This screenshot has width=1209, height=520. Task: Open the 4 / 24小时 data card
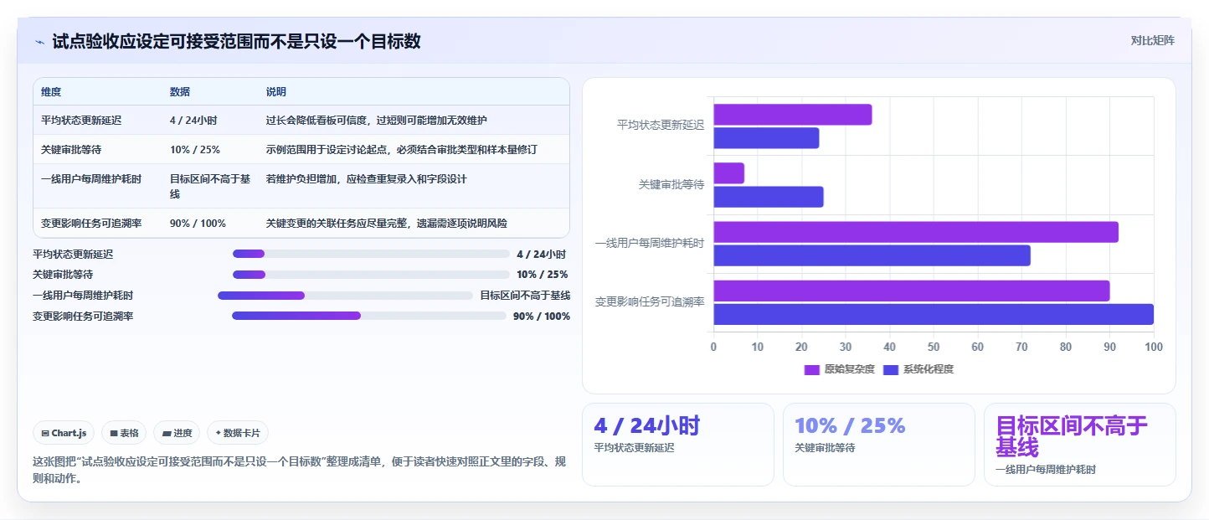[677, 445]
